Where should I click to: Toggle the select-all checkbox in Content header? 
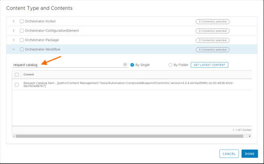tap(17, 75)
